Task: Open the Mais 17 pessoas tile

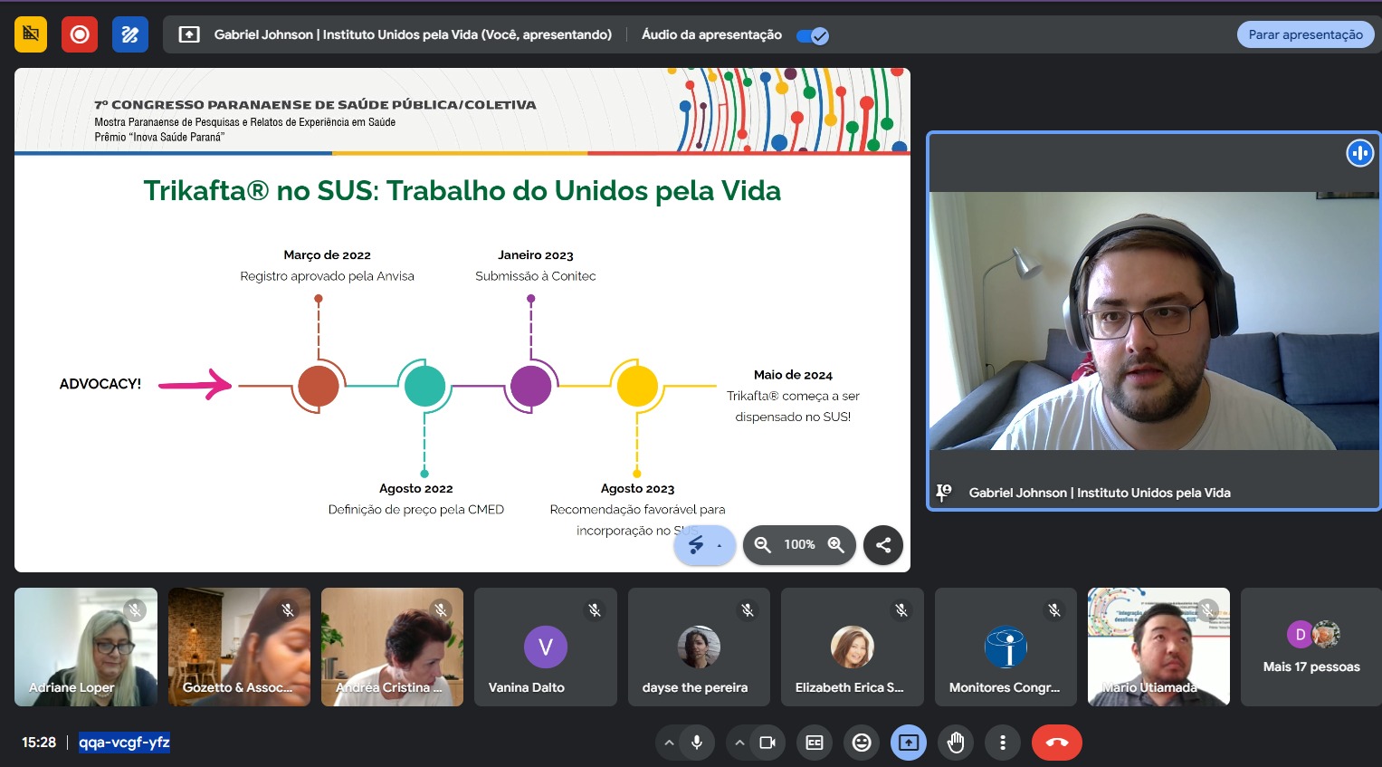Action: [x=1311, y=647]
